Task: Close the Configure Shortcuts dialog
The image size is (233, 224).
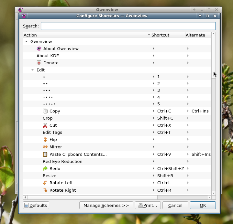Action: point(215,16)
